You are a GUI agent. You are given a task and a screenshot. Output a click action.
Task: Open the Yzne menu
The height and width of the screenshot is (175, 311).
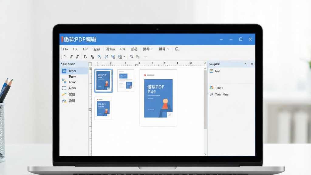(97, 49)
